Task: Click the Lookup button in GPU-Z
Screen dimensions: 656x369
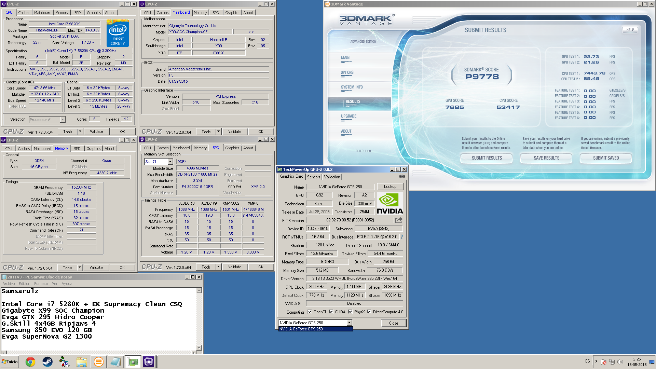Action: tap(390, 187)
